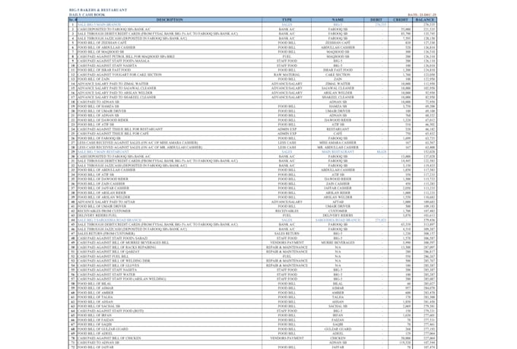
Task: Select description 'CASH PAID AGAINST STAFF FOOD's MASALA'
Action: tap(113, 61)
